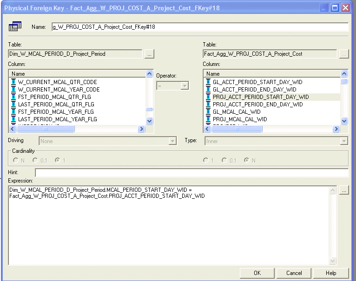356x281 pixels.
Task: Select LAST_PERIOD_MCAL_QTR_FLG column row
Action: point(78,105)
